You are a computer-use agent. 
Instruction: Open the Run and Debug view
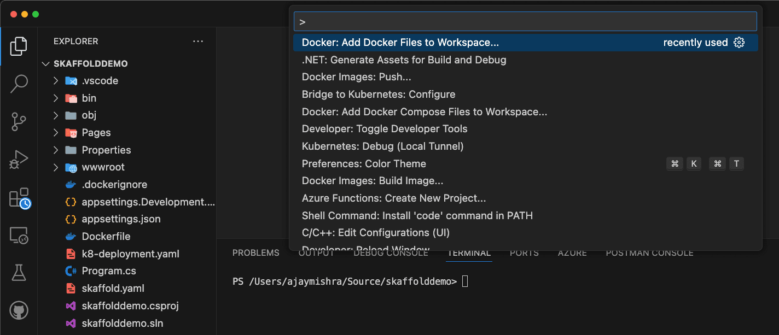pos(19,159)
